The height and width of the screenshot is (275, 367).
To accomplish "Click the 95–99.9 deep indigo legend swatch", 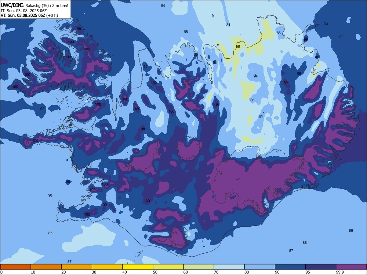I will click(321, 267).
